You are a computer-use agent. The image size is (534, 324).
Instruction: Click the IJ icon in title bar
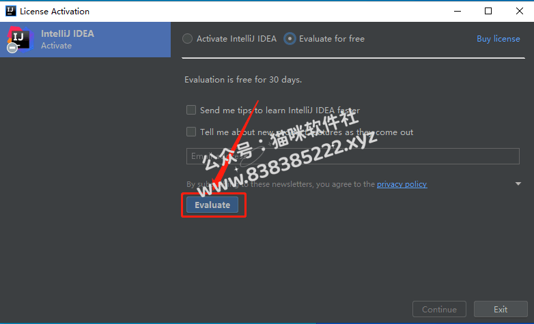point(11,11)
